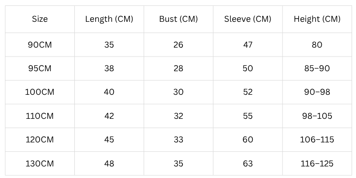Click the Size column header
The width and height of the screenshot is (356, 178).
click(40, 19)
